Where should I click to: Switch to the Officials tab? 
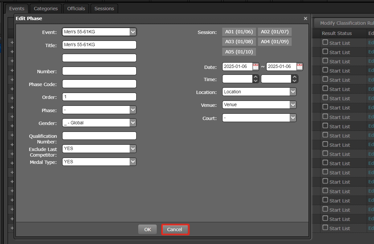click(76, 9)
